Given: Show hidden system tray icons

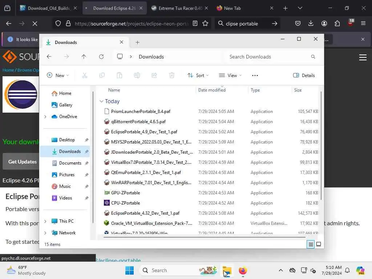Looking at the screenshot, I should point(281,270).
